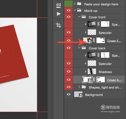Select Spe... mask thumbnail under Cover back

(105, 55)
